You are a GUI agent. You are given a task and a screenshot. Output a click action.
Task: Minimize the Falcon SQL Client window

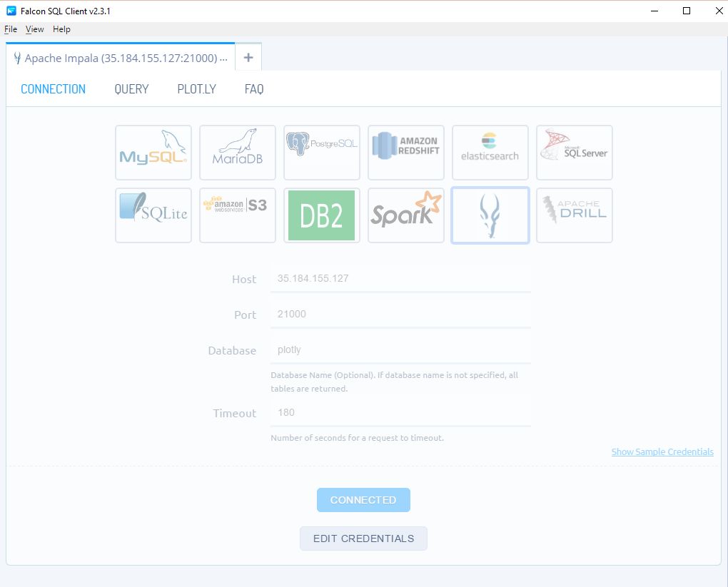click(x=654, y=11)
